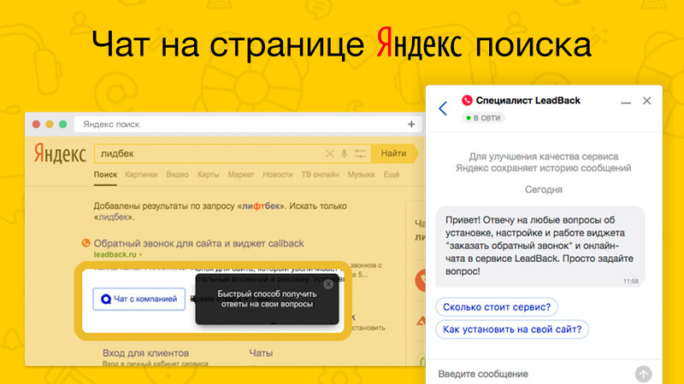
Task: Click the green maximize dot of browser window
Action: point(62,124)
